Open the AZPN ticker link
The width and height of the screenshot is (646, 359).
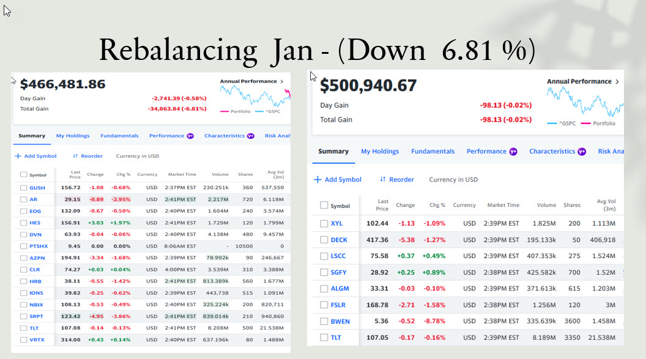coord(37,258)
